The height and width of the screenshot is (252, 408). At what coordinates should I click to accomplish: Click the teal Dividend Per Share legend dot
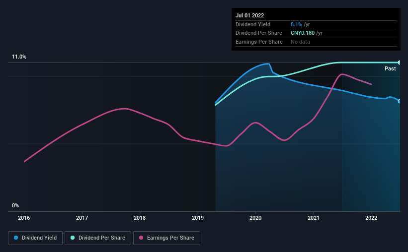coord(73,238)
